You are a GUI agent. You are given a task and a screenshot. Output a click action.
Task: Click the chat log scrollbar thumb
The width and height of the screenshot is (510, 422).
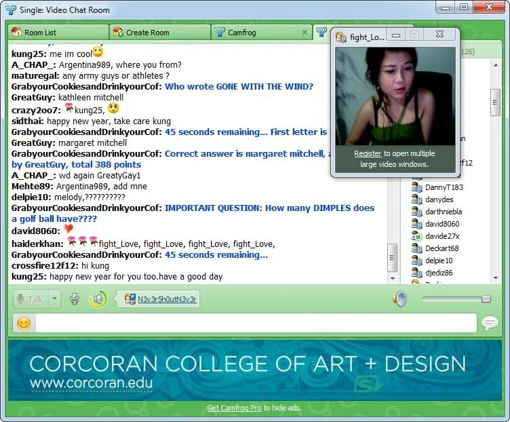coord(393,257)
